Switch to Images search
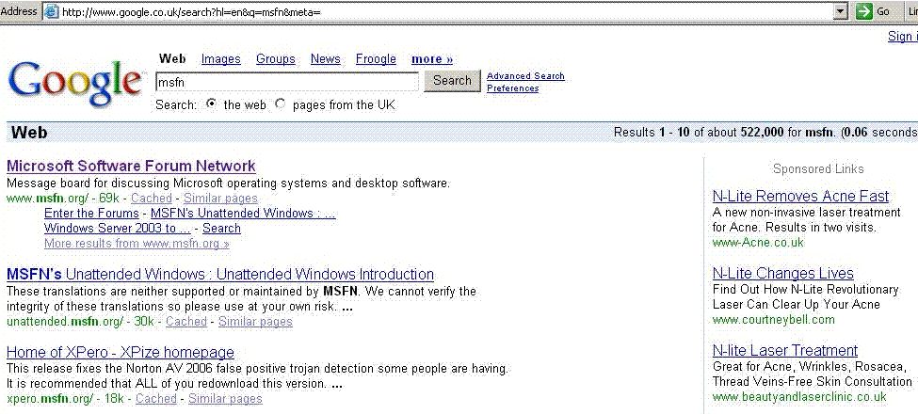This screenshot has height=414, width=918. 220,59
